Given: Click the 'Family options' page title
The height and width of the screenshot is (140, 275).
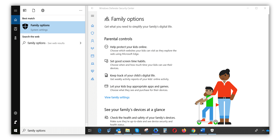Looking at the screenshot, I should point(128,19).
